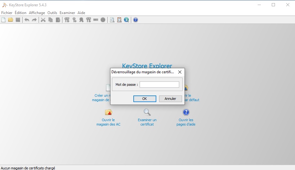Open the Examiner menu
Viewport: 295px width, 170px height.
click(67, 13)
